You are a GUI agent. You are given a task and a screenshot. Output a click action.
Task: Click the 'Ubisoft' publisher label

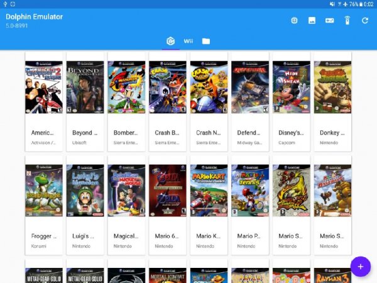click(79, 143)
